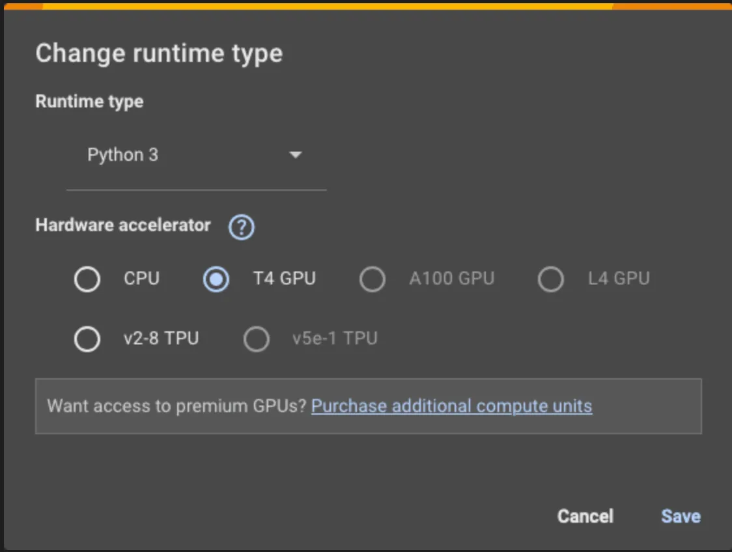Select the v5e-1 TPU accelerator
The image size is (732, 552).
tap(257, 339)
